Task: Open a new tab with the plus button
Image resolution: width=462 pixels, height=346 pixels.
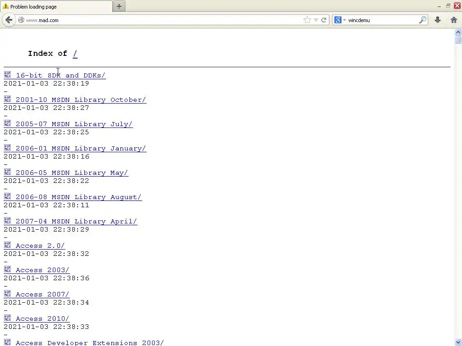Action: click(119, 6)
